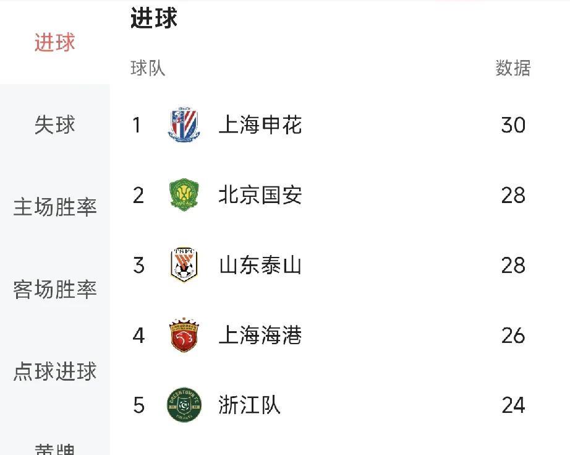Switch to the 失球 tab

click(55, 124)
